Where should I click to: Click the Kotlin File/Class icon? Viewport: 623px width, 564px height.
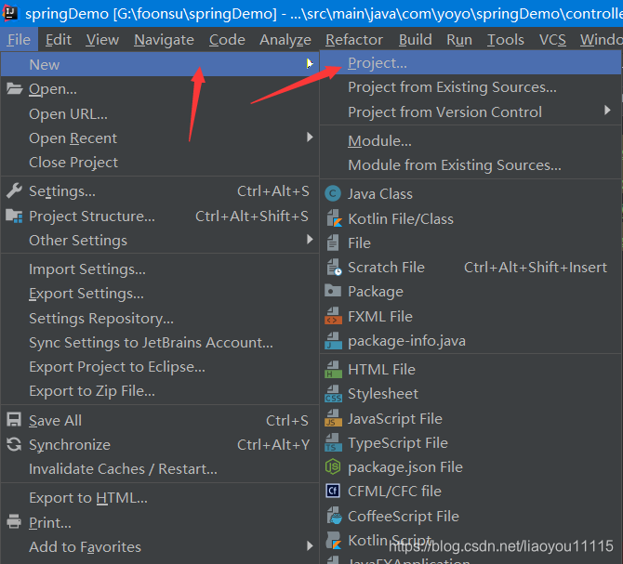point(334,218)
